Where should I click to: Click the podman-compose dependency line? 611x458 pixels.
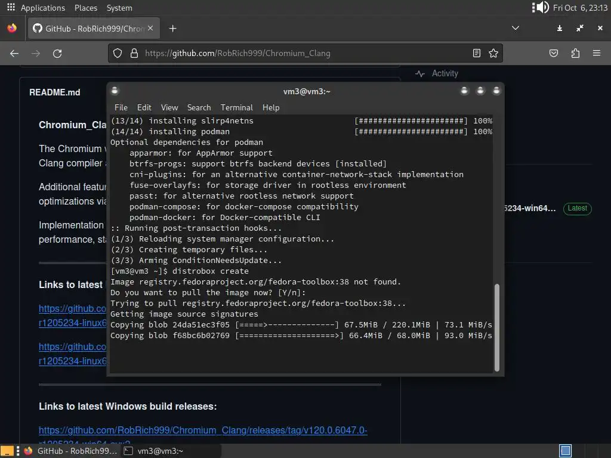[x=244, y=207]
